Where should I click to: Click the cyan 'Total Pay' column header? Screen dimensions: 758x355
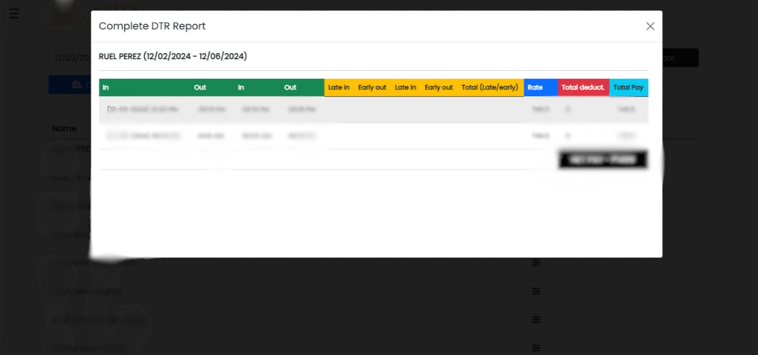tap(628, 87)
